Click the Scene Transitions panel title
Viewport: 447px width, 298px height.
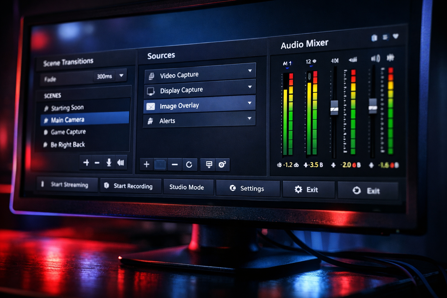[68, 62]
